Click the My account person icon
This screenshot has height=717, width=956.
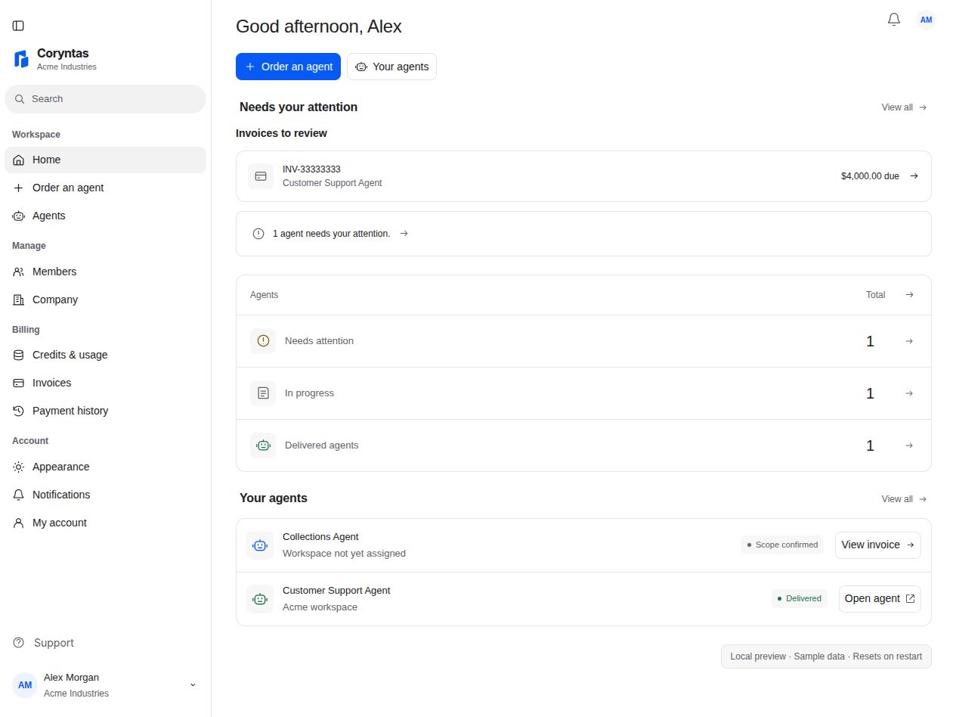(x=19, y=523)
